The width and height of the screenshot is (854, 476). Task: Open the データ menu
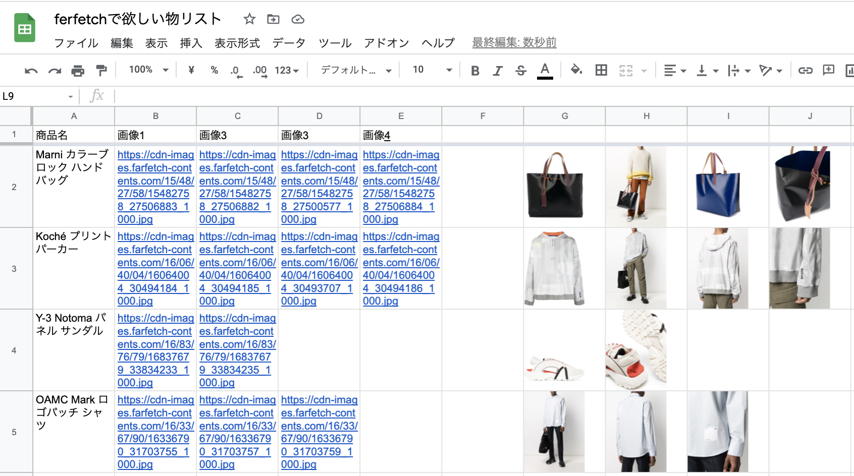[289, 43]
